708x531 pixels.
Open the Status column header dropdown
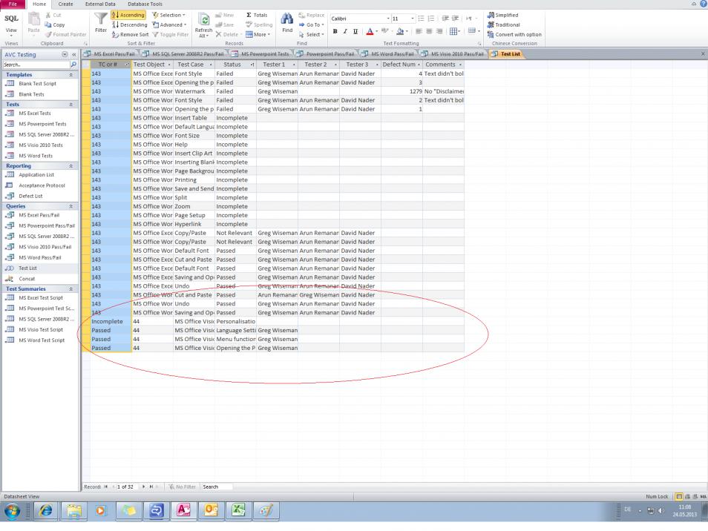(x=252, y=65)
